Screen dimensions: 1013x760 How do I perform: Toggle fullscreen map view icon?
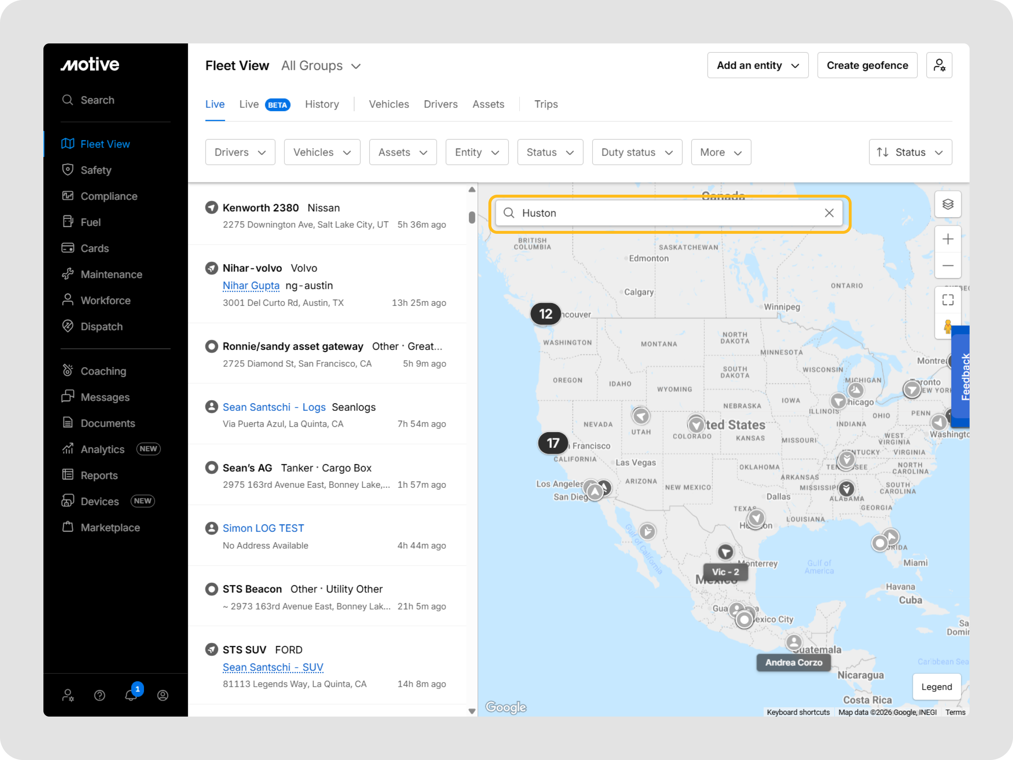click(948, 300)
